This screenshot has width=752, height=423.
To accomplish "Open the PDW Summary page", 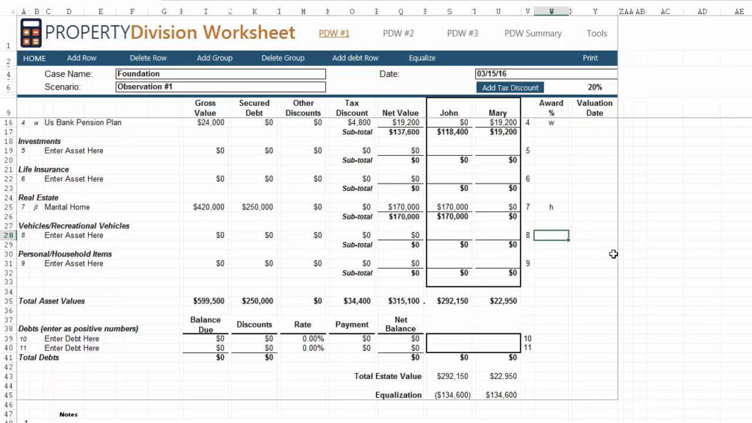I will click(533, 33).
